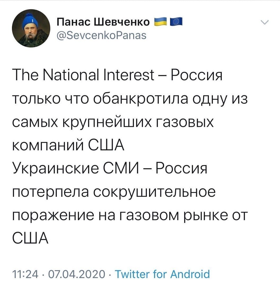The height and width of the screenshot is (286, 280).
Task: Select the 07.04.2020 tweet date
Action: [x=77, y=274]
